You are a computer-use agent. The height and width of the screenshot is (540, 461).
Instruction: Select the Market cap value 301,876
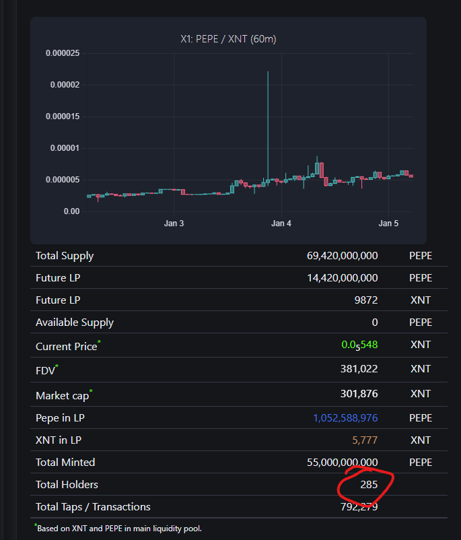[x=359, y=394]
